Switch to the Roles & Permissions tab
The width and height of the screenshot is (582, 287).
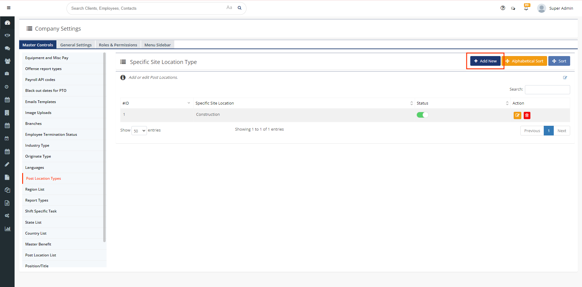click(118, 45)
